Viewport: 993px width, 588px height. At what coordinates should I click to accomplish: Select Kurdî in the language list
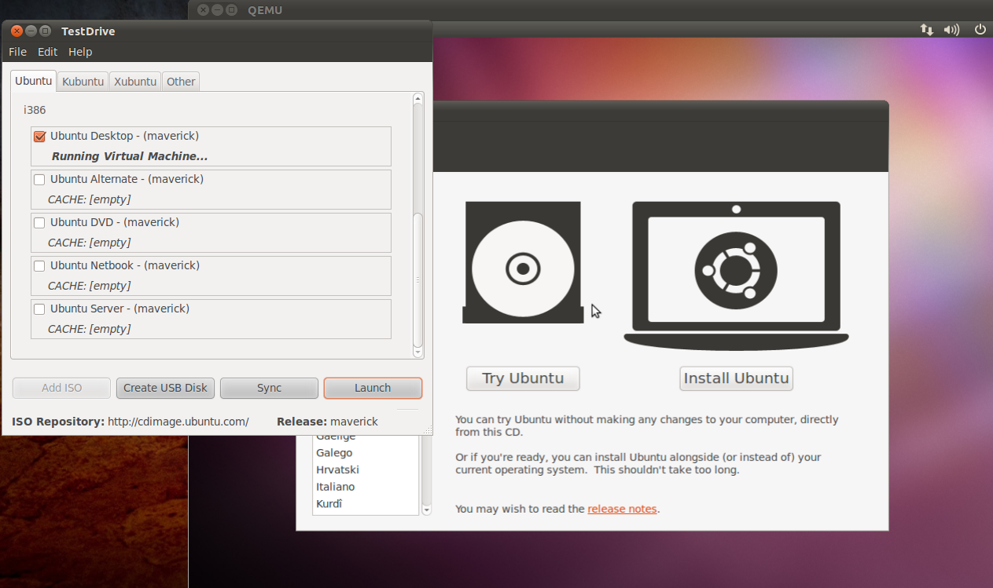[x=329, y=504]
